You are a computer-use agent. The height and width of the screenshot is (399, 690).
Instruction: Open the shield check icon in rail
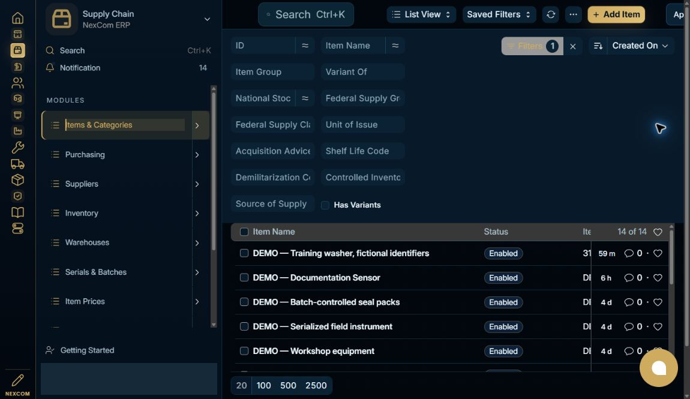coord(17,196)
